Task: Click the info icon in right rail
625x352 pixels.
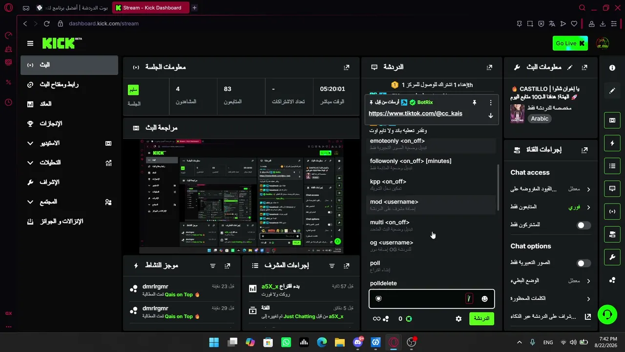Action: (612, 68)
